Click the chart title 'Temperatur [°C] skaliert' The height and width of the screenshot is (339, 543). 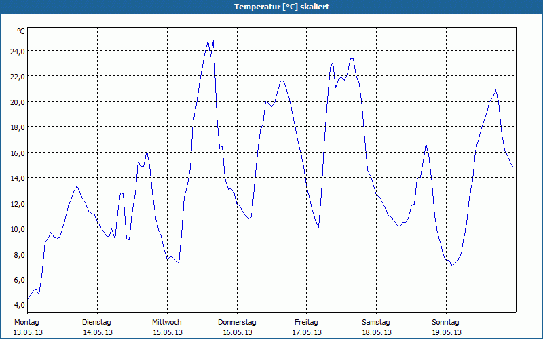point(282,7)
